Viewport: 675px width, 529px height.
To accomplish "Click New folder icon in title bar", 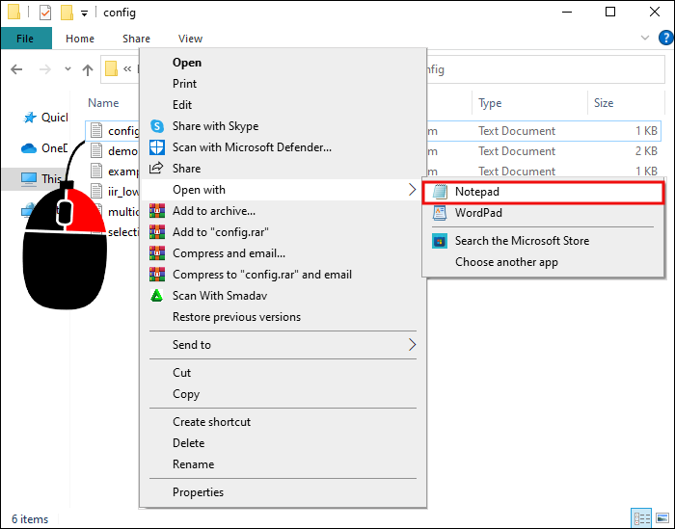I will point(67,13).
